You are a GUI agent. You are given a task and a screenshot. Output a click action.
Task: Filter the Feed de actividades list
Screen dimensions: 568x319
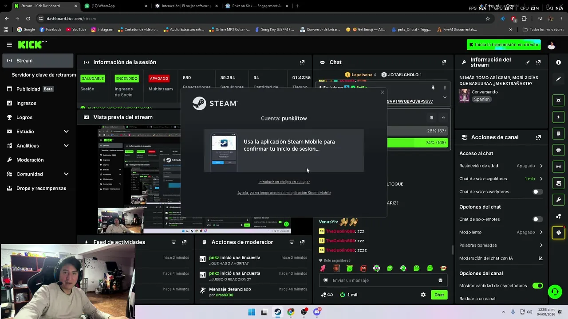point(174,242)
